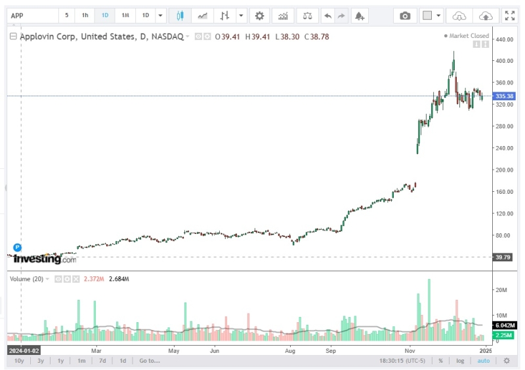Open chart properties gear in top toolbar
The image size is (525, 370).
click(259, 16)
